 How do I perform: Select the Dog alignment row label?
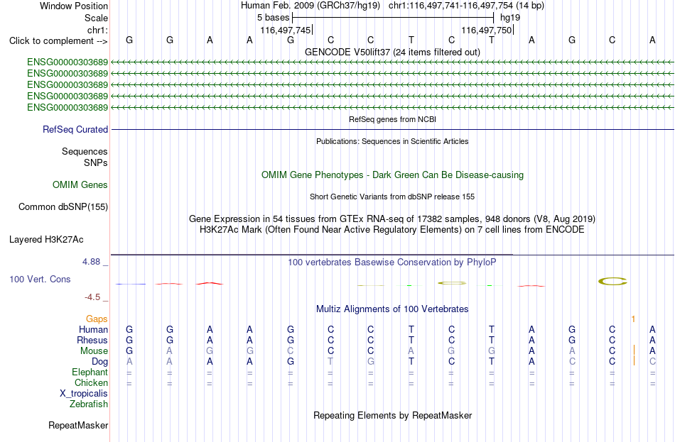point(99,362)
